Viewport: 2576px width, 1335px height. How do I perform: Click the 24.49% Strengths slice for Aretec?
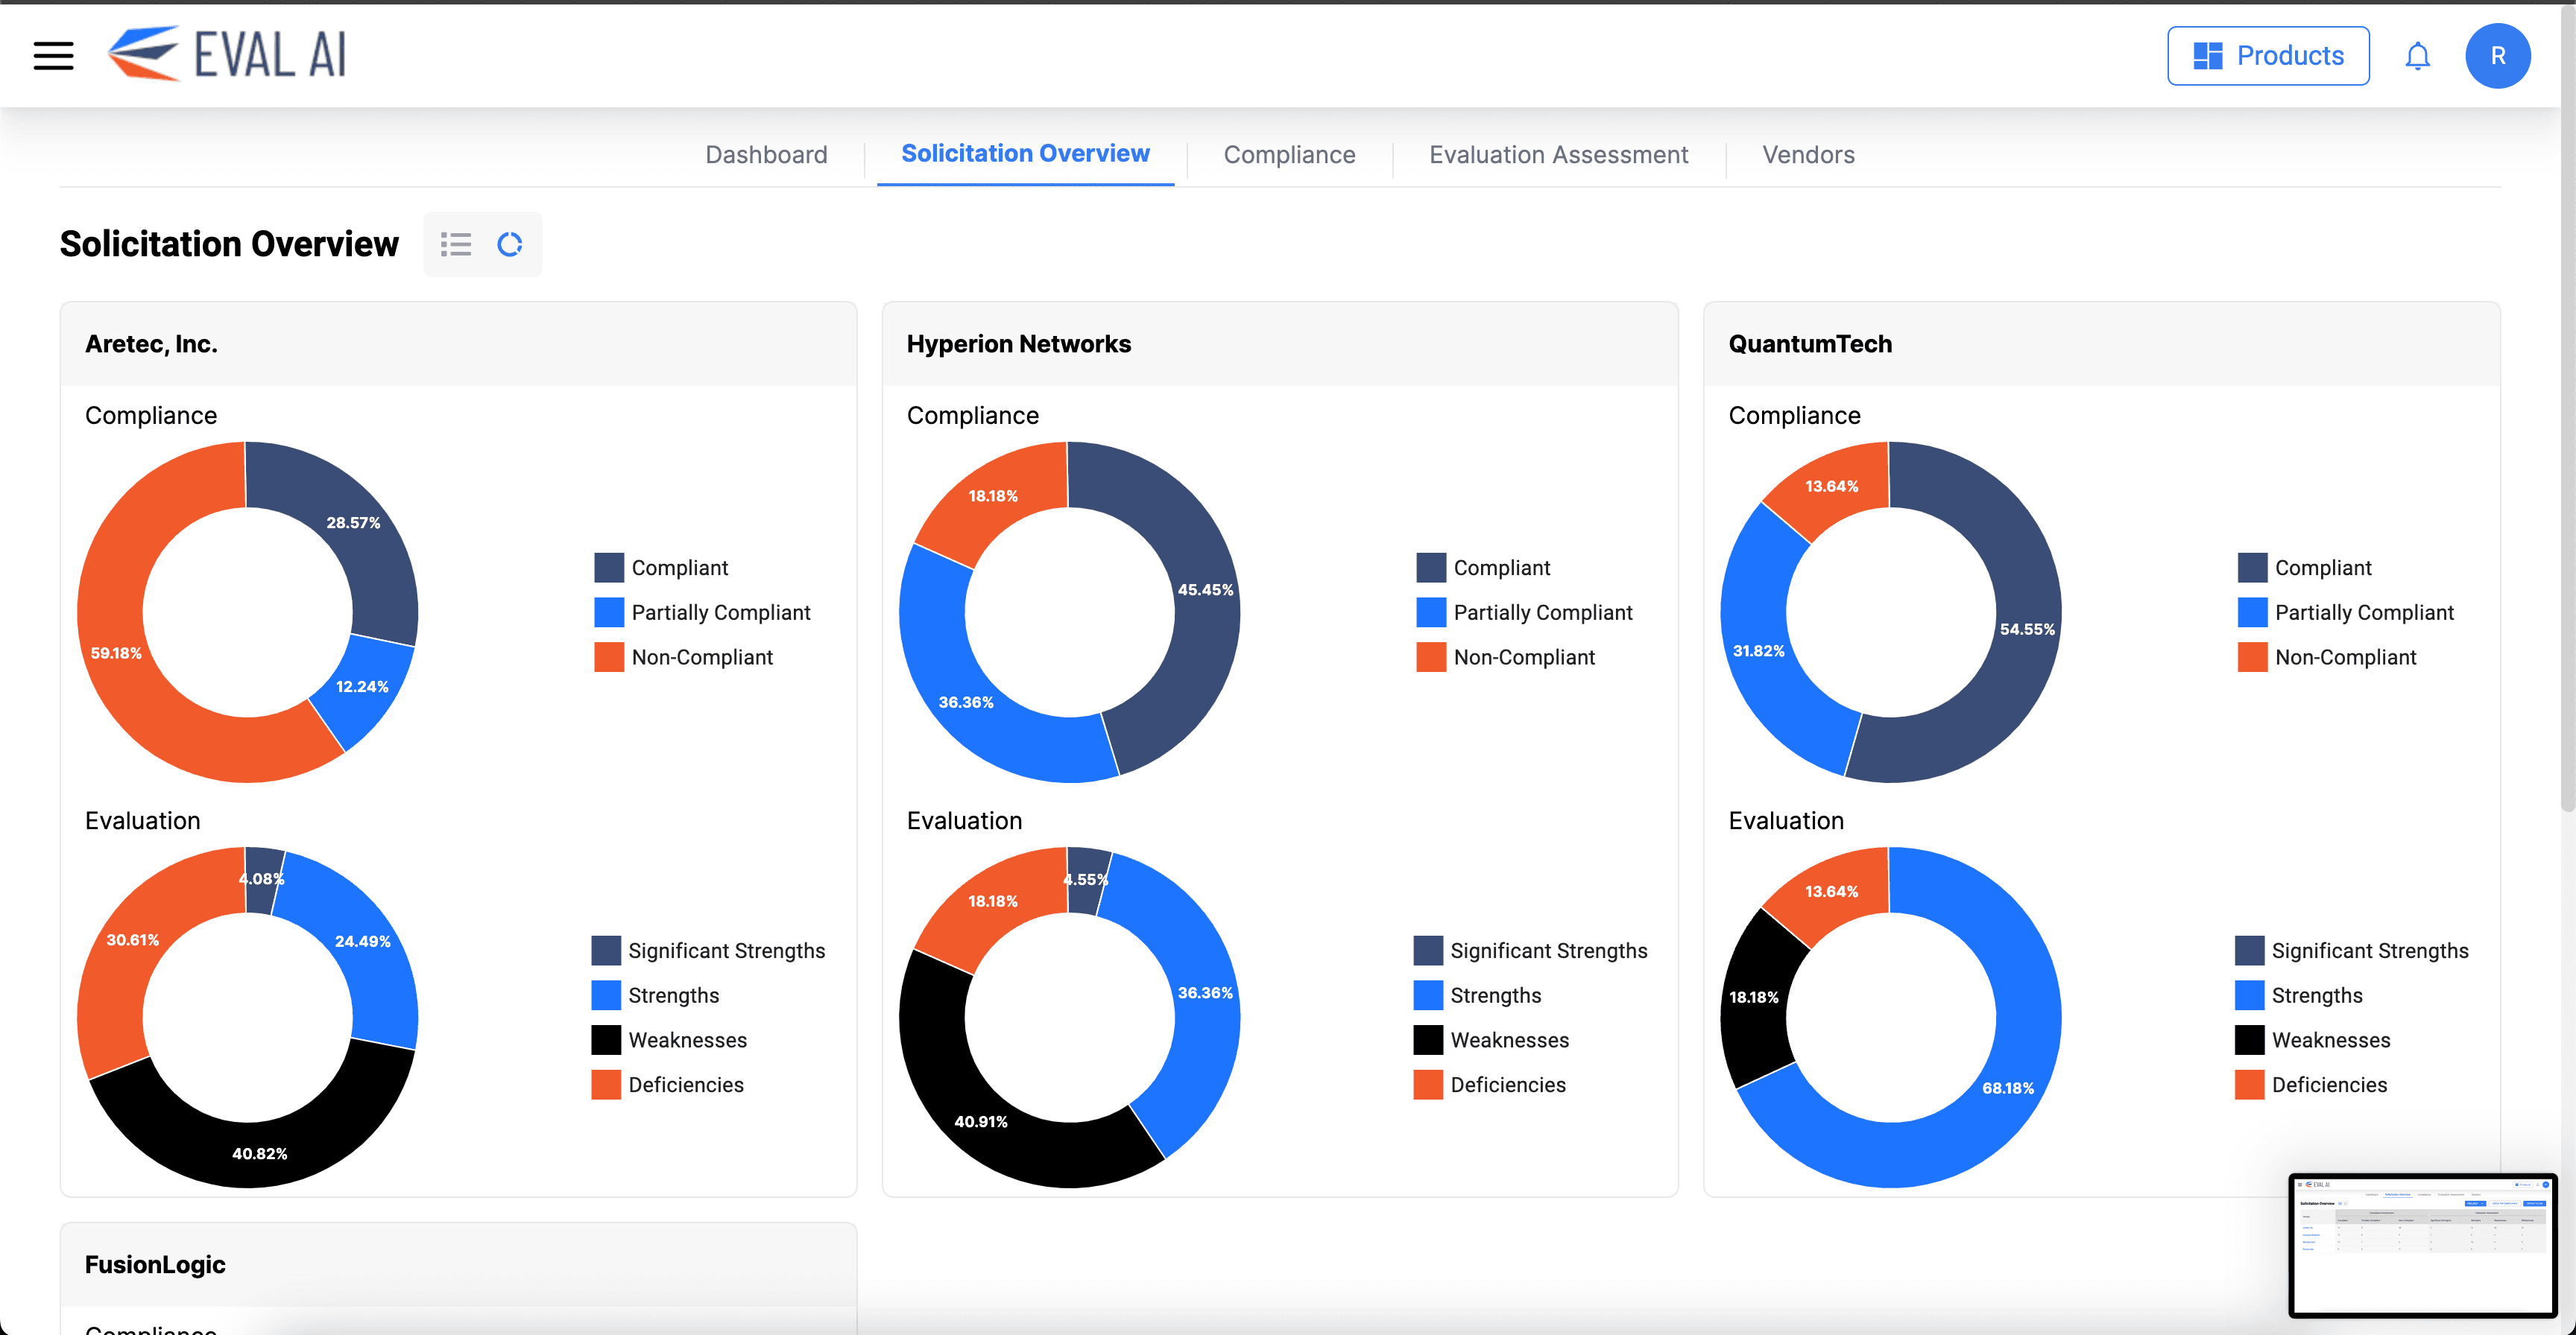(x=363, y=942)
